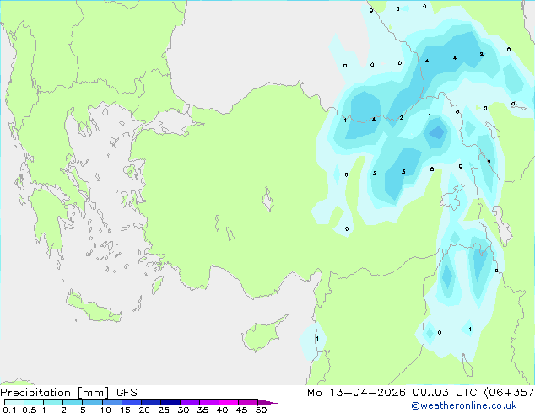Click the precipitation value '3' on the map

(403, 171)
